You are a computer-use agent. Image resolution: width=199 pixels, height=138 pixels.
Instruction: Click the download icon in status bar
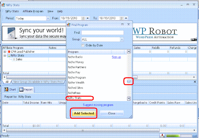coord(162,136)
